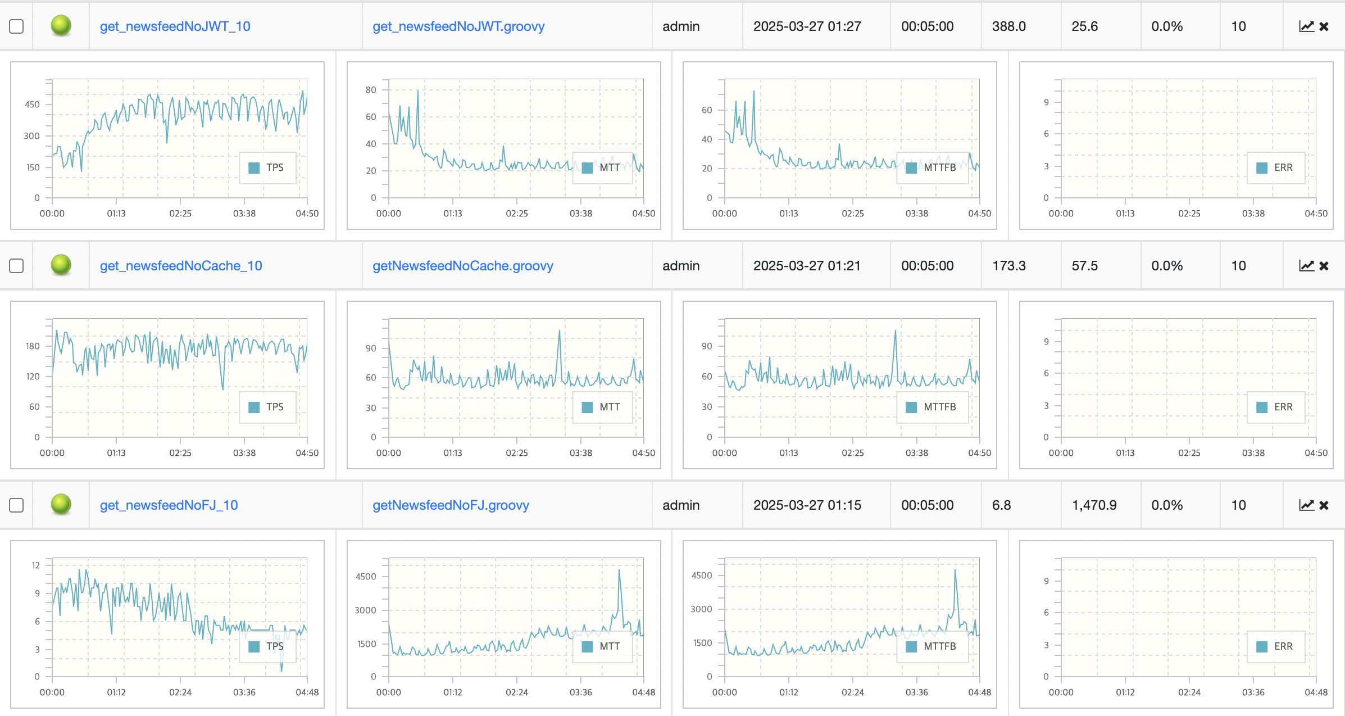The image size is (1345, 716).
Task: Open script getNewsfeedNoFJ.groovy
Action: tap(451, 505)
